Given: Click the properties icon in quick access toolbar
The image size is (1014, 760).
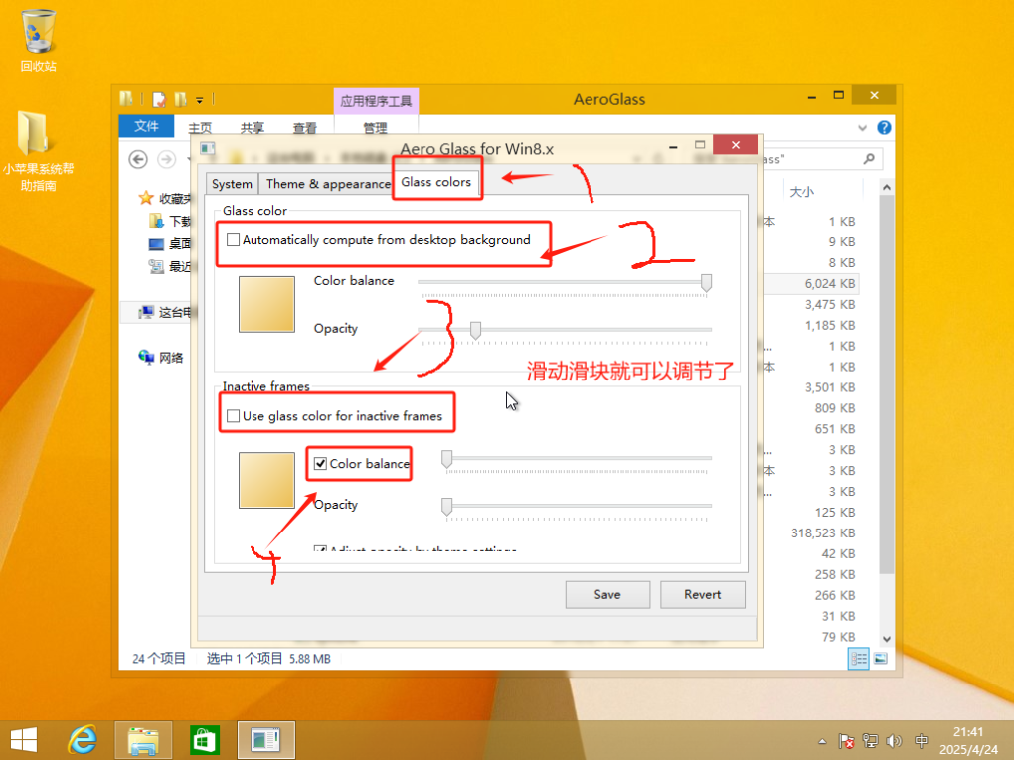Looking at the screenshot, I should (x=158, y=99).
